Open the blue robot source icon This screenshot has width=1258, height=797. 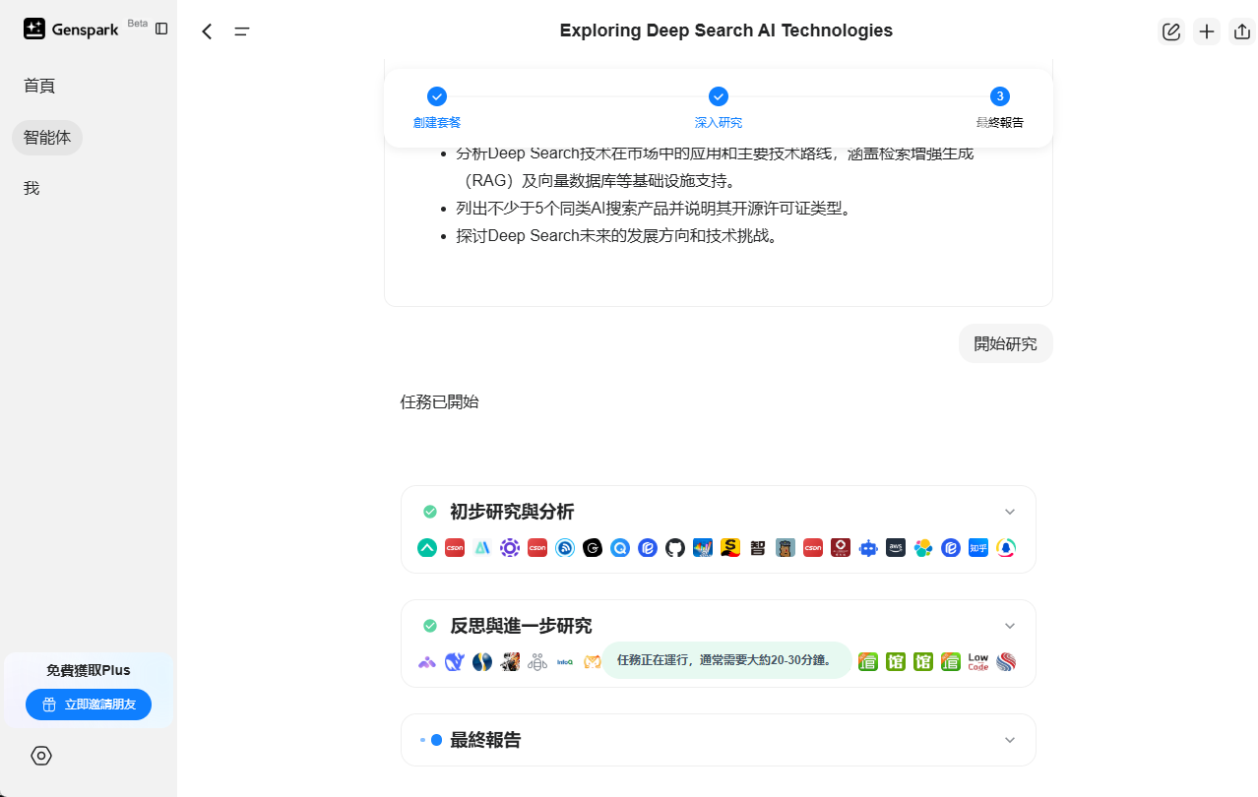tap(868, 548)
